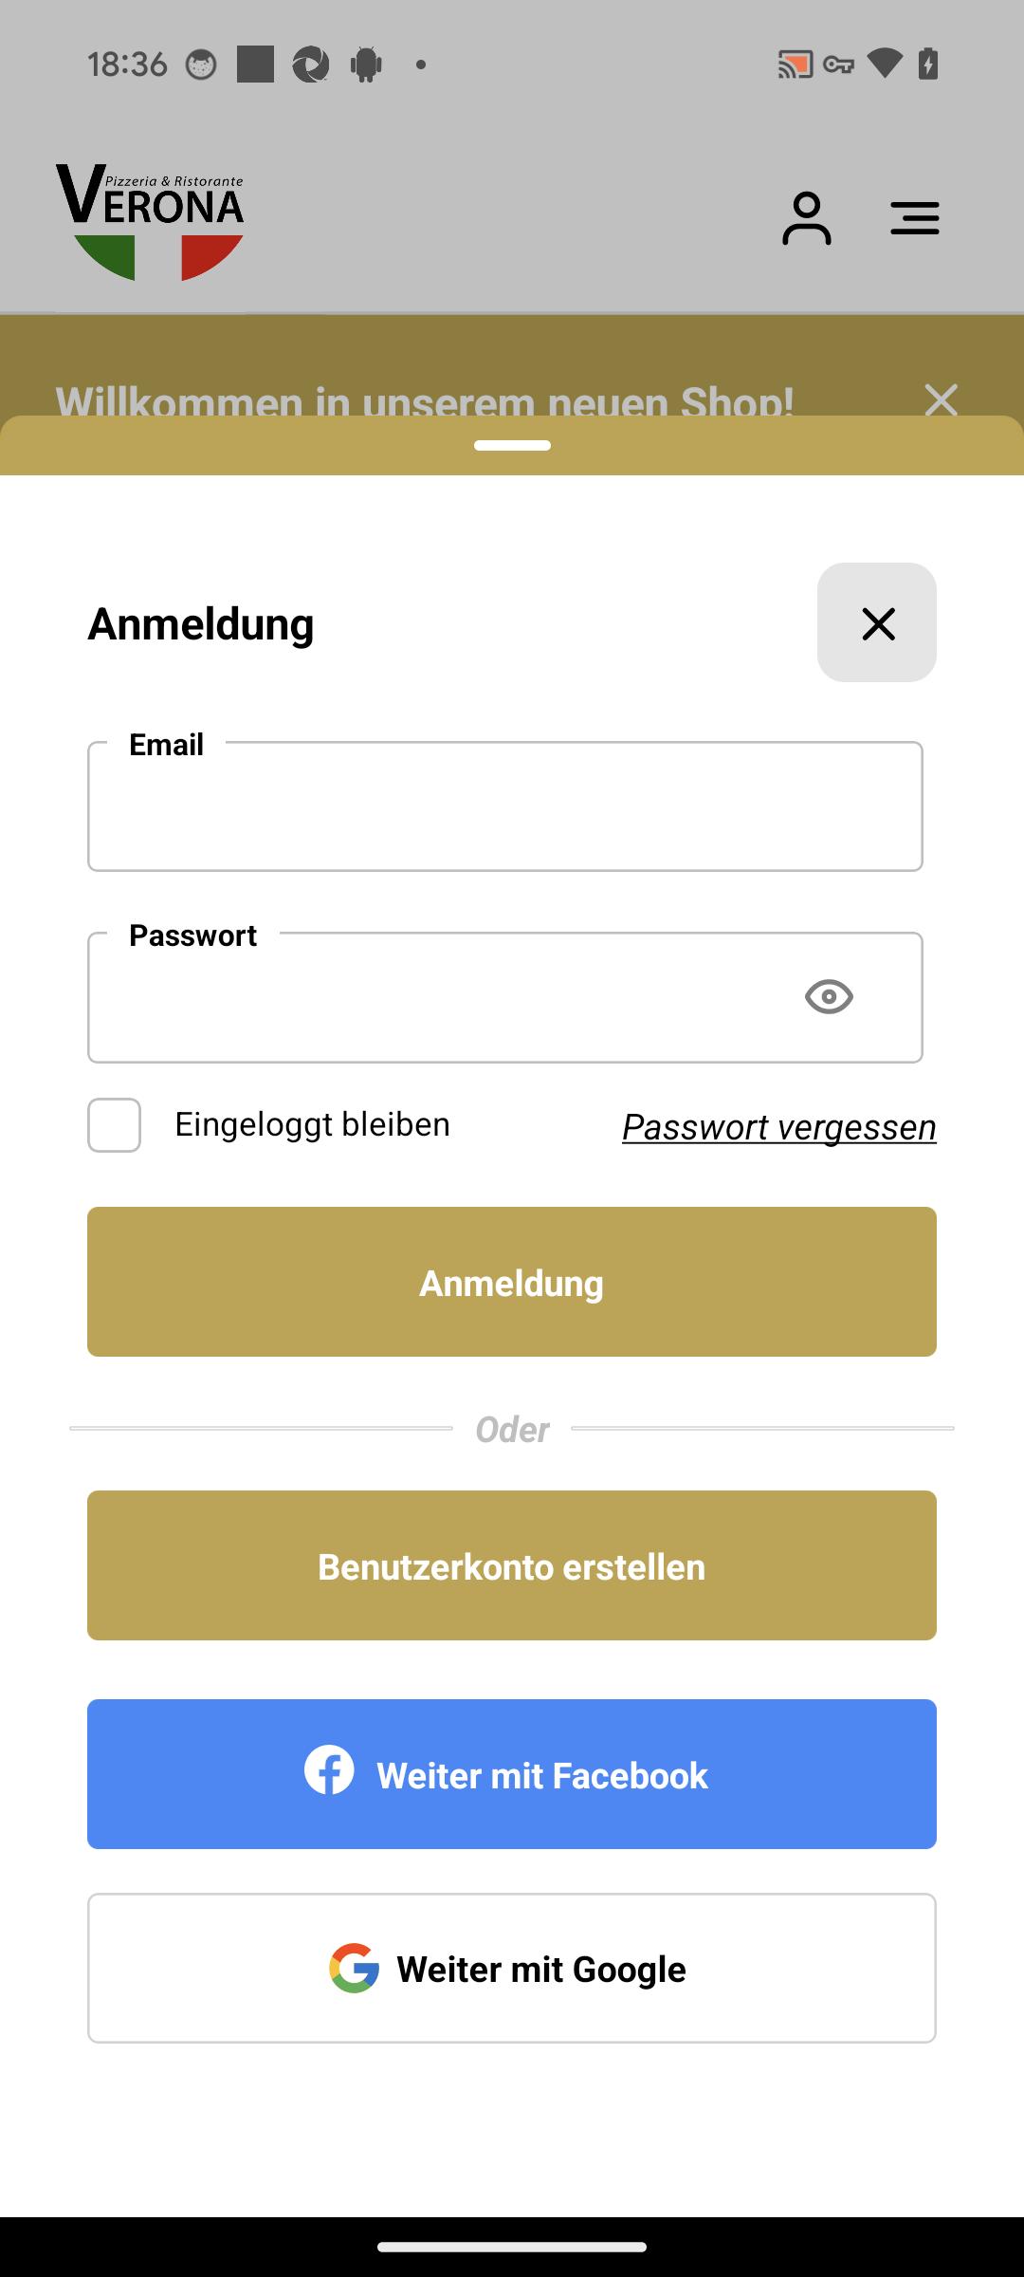Tap the VPN key status icon
This screenshot has height=2277, width=1024.
[x=839, y=65]
